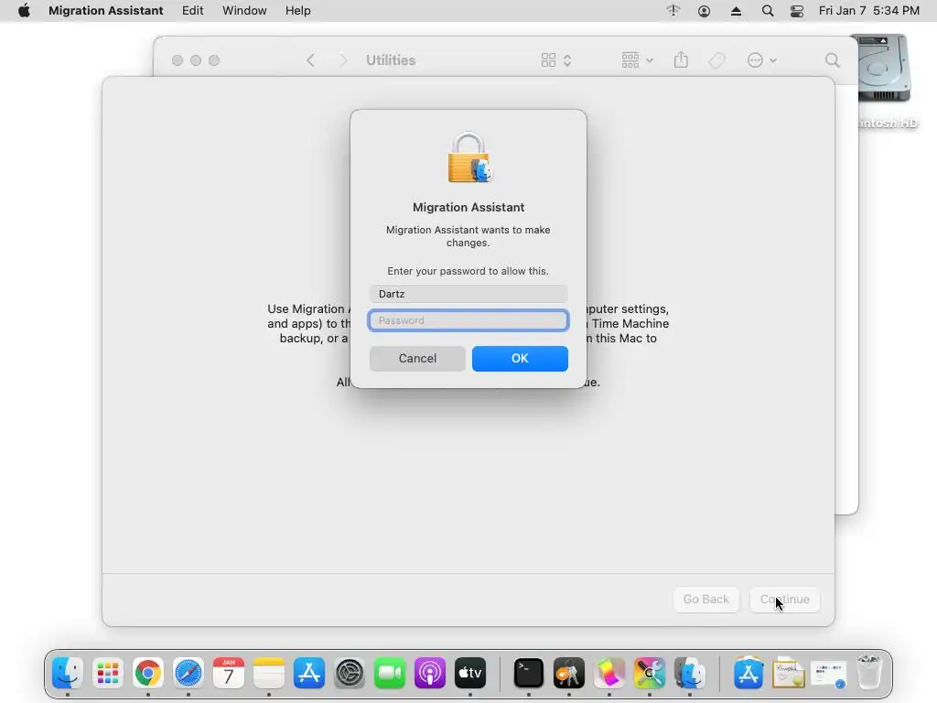Open Finder from the Dock
The height and width of the screenshot is (703, 937).
pos(68,673)
